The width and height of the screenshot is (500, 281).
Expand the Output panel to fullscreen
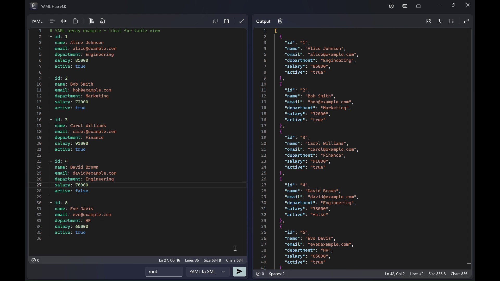[467, 21]
